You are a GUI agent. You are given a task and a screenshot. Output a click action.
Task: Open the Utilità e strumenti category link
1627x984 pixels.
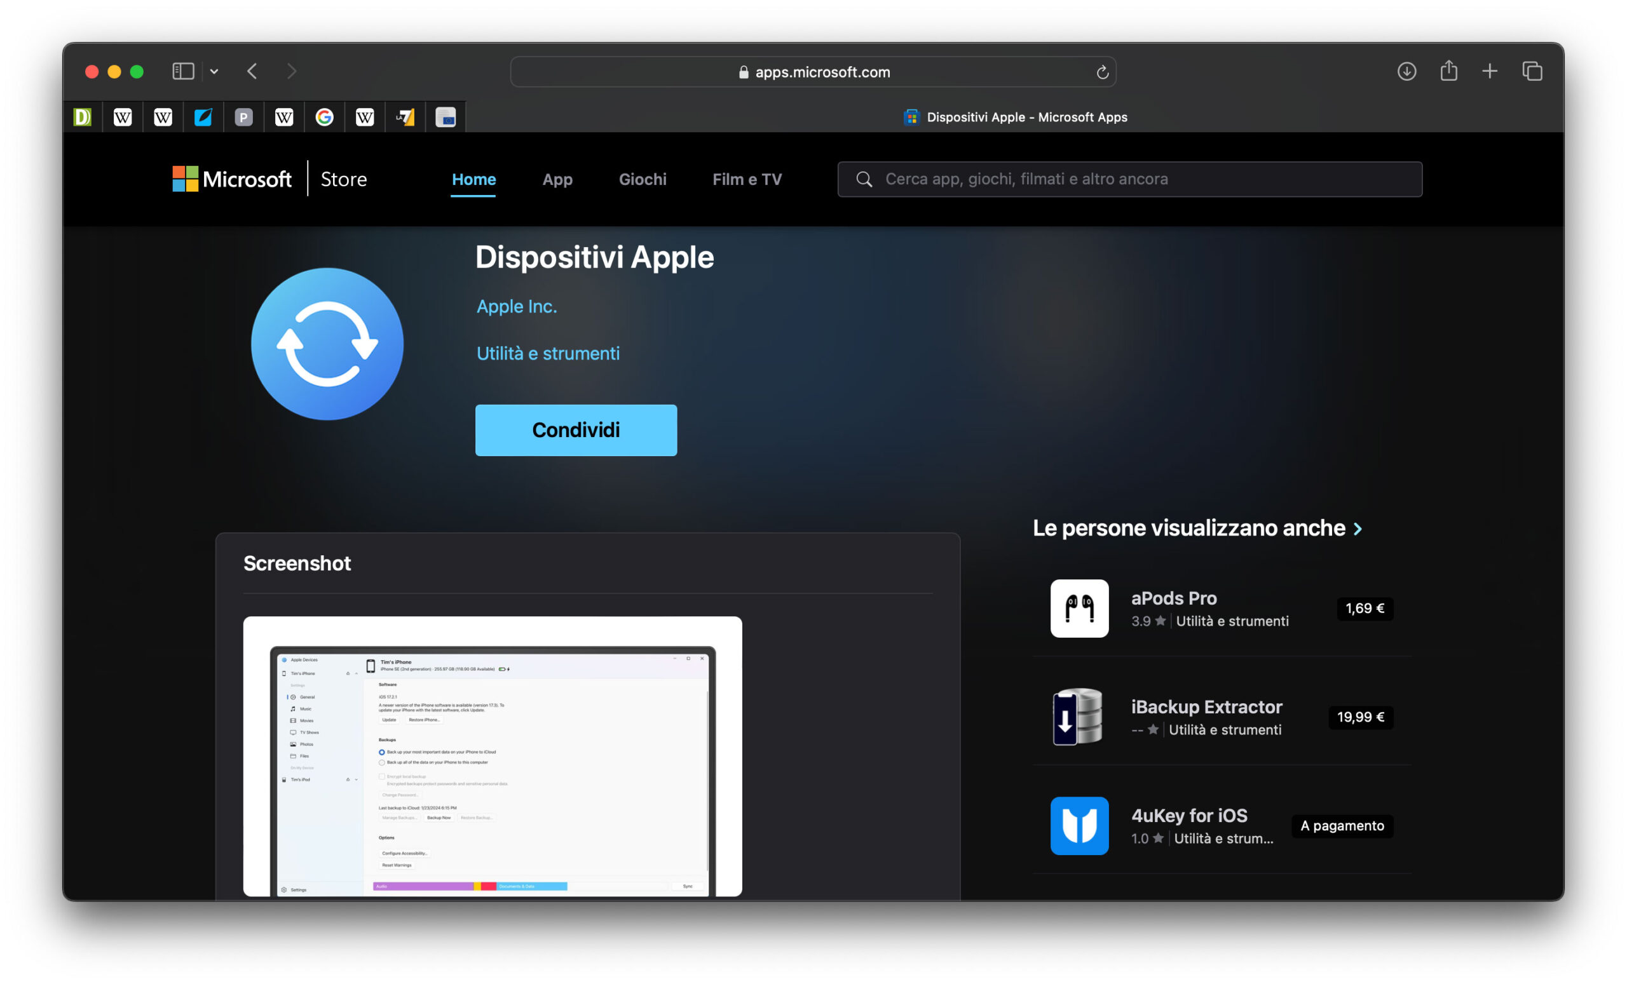(548, 354)
